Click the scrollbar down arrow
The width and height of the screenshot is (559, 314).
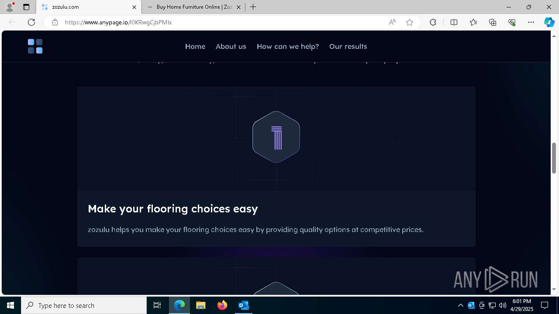pyautogui.click(x=554, y=290)
